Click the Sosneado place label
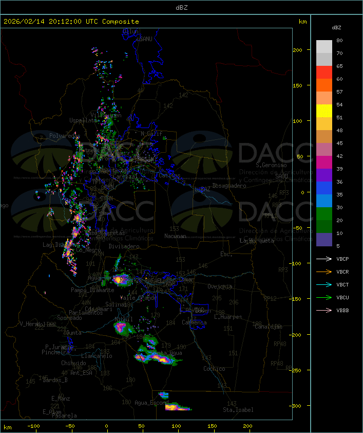 point(69,318)
